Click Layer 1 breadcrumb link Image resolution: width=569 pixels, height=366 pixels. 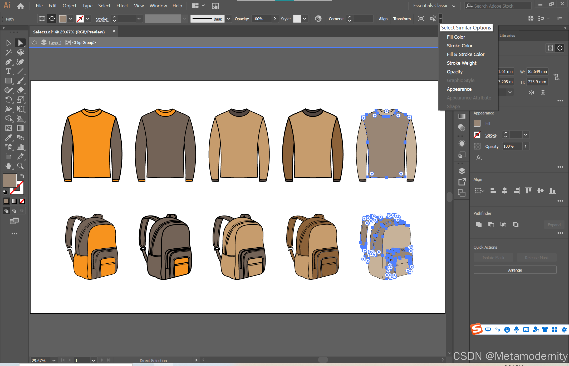pyautogui.click(x=55, y=42)
